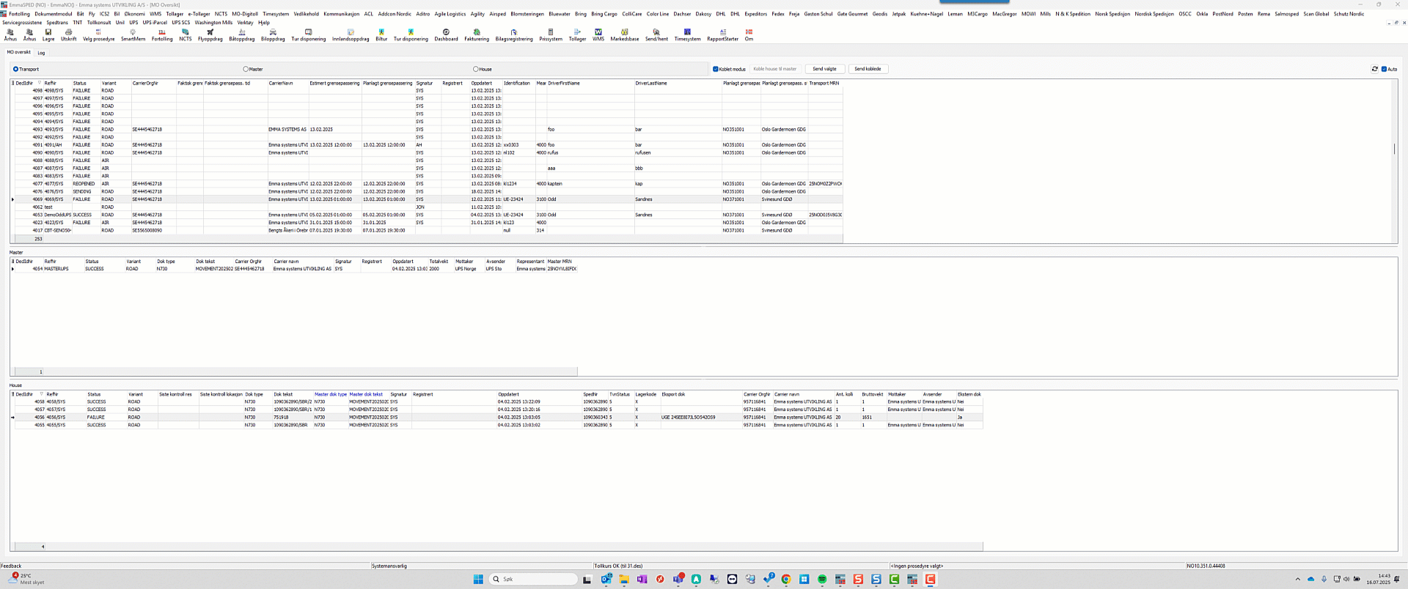Click the Send koblede button

(x=868, y=69)
